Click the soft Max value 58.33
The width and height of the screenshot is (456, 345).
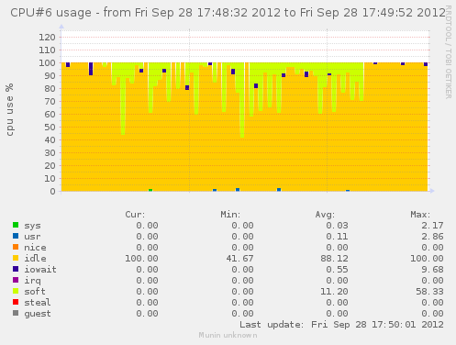click(429, 292)
